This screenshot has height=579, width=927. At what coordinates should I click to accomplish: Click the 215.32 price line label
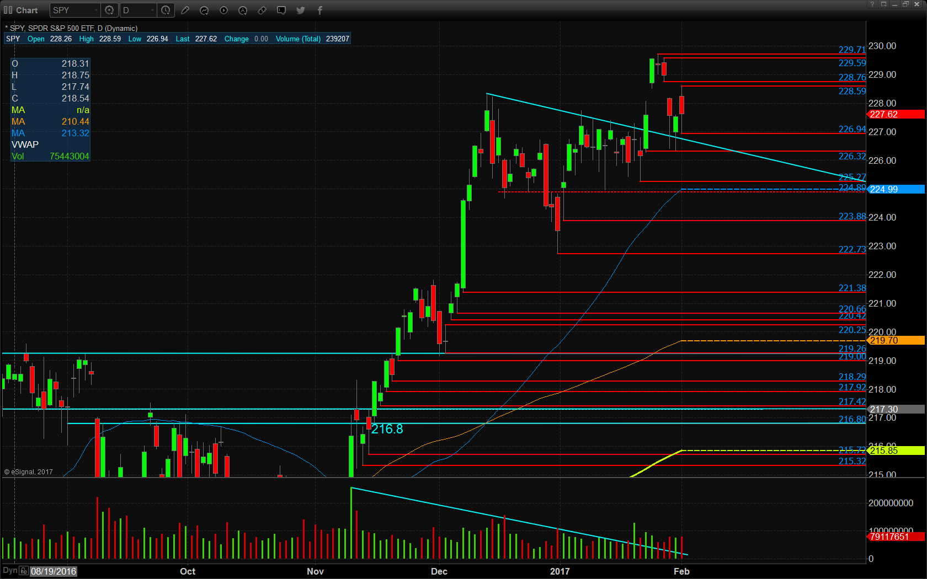(853, 461)
